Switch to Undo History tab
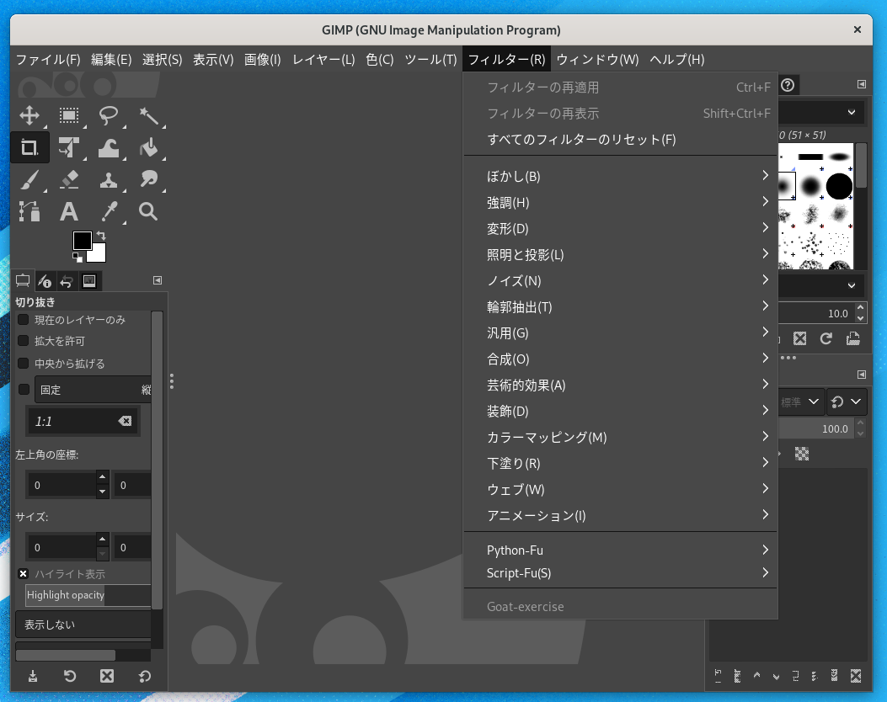This screenshot has width=887, height=702. [67, 281]
